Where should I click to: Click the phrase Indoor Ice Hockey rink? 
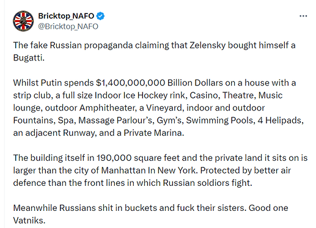[141, 95]
